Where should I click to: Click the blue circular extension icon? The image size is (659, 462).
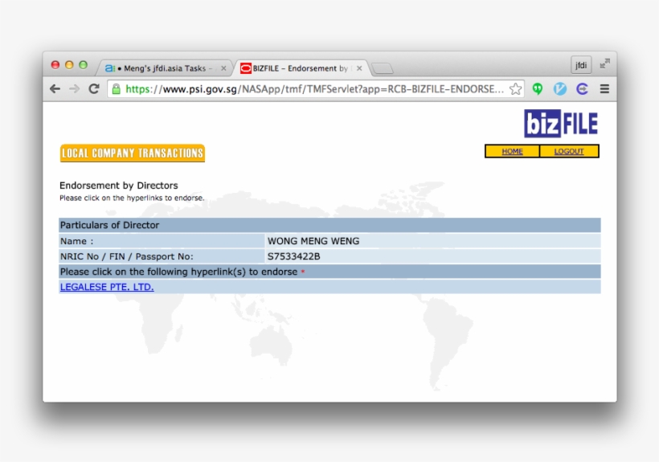[x=560, y=89]
